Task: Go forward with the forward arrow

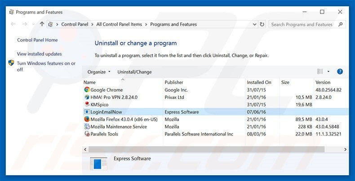Action: pos(24,24)
